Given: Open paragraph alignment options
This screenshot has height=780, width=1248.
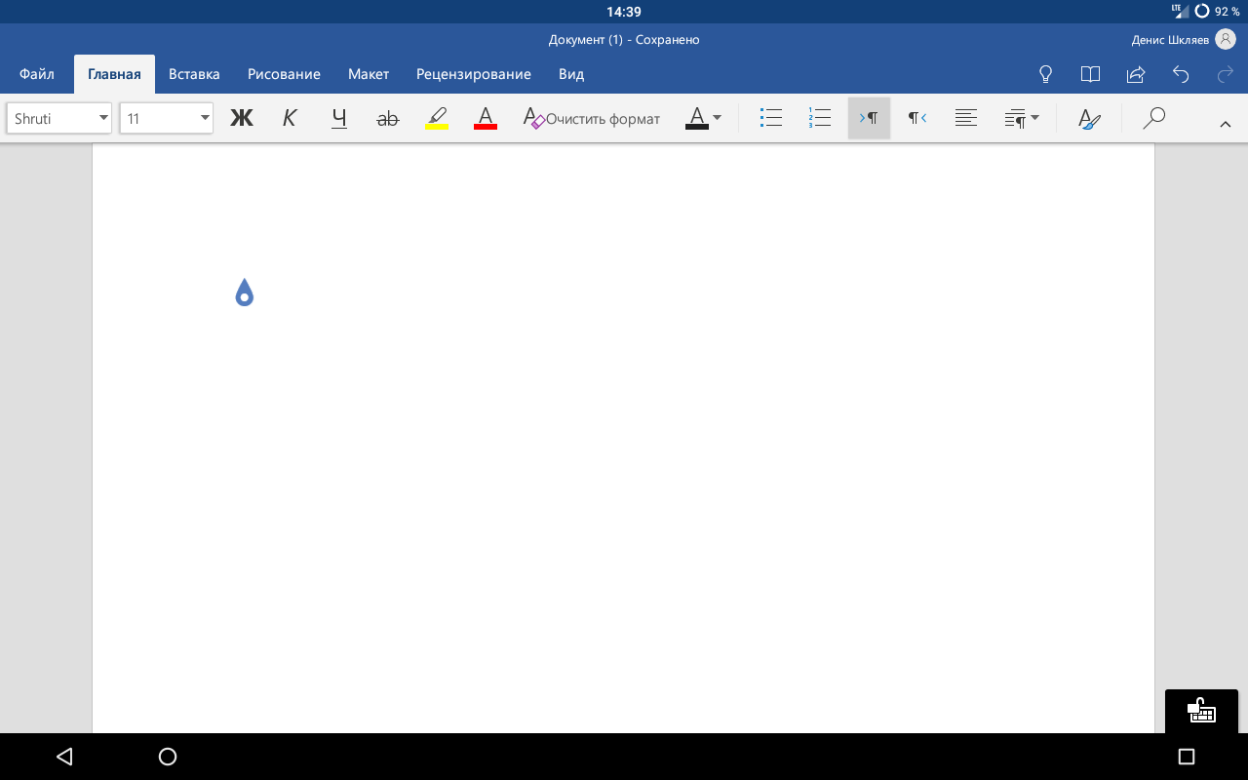Looking at the screenshot, I should [x=966, y=118].
